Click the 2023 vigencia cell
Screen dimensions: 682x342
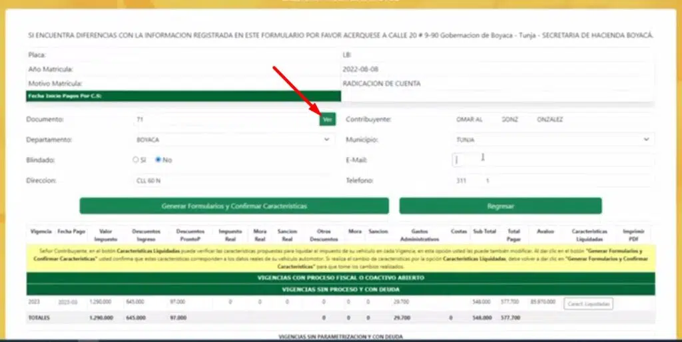click(34, 301)
